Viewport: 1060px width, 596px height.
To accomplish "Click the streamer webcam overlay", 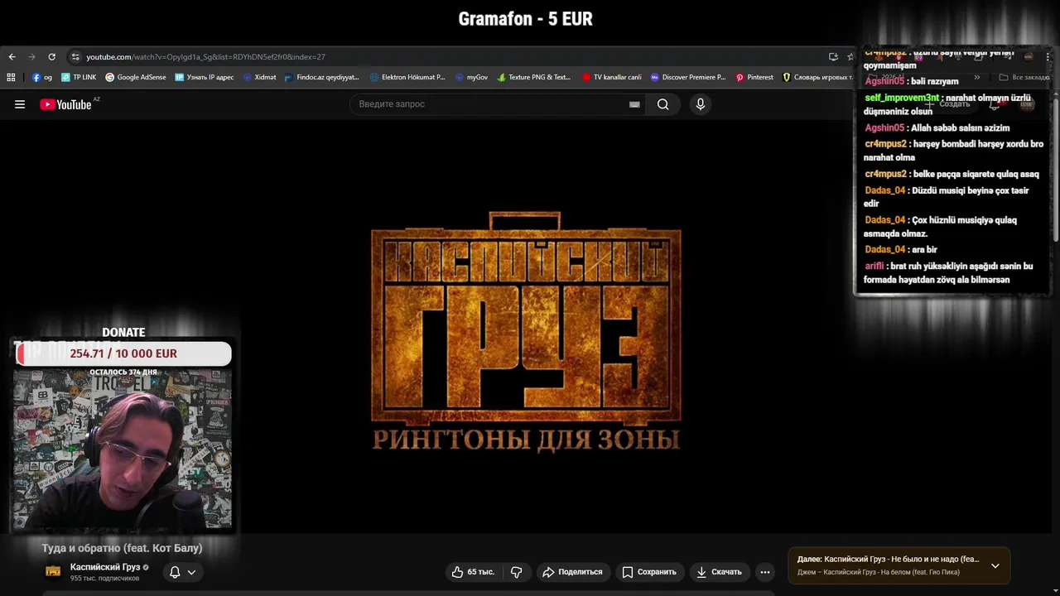I will point(123,449).
